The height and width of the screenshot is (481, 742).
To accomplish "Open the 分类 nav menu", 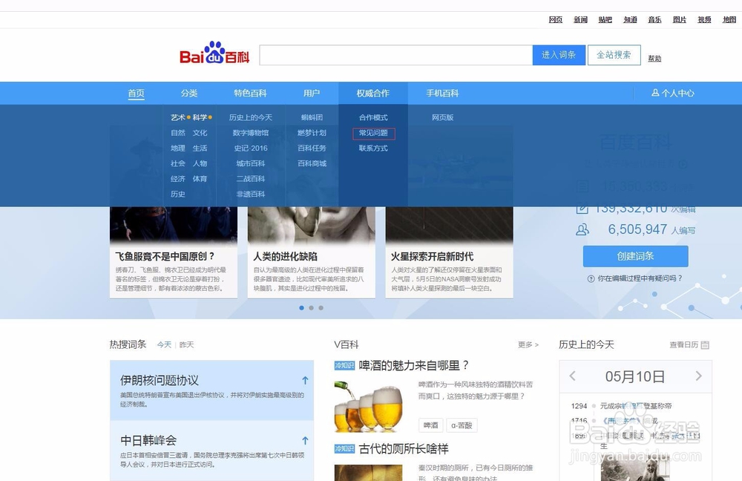I will pos(189,94).
